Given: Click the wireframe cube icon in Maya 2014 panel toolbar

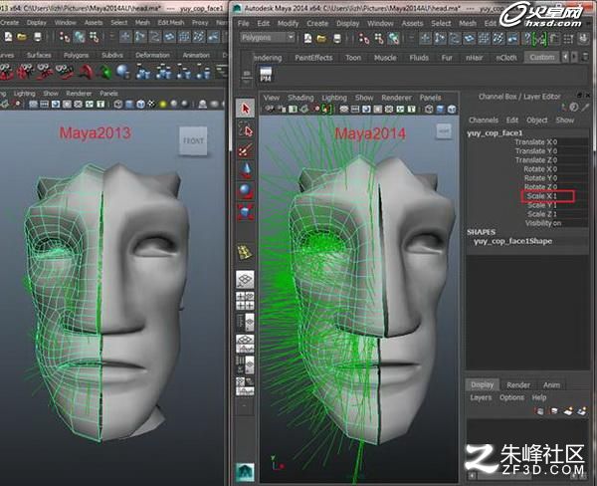Looking at the screenshot, I should (x=430, y=110).
